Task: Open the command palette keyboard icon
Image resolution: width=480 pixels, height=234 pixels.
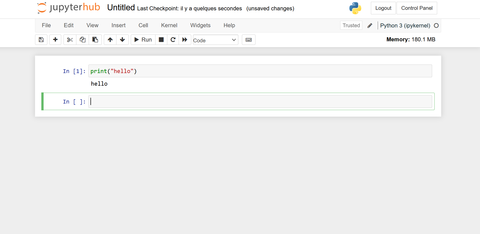Action: pyautogui.click(x=249, y=40)
